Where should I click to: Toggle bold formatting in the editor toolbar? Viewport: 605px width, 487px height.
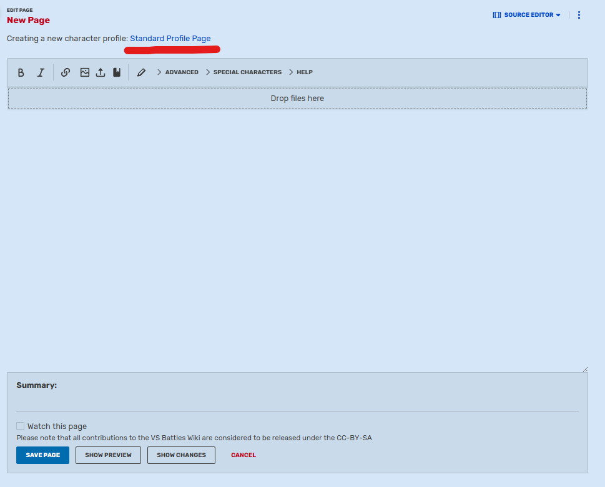click(21, 72)
